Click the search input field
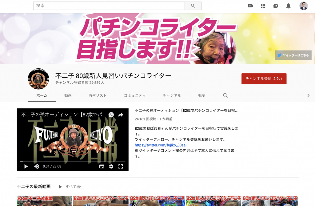Viewport: 315px width, 206px height. (x=109, y=6)
